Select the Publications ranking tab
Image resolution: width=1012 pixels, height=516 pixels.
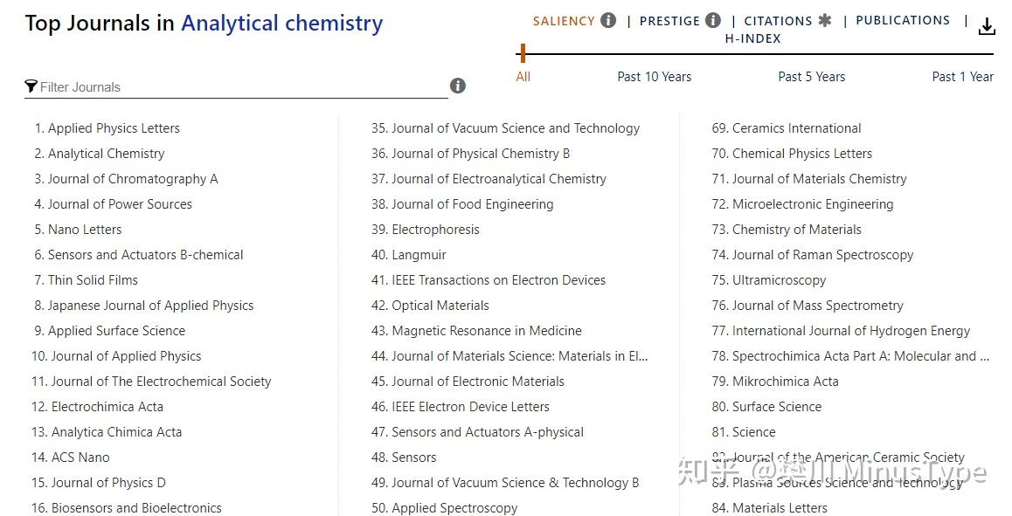coord(903,20)
